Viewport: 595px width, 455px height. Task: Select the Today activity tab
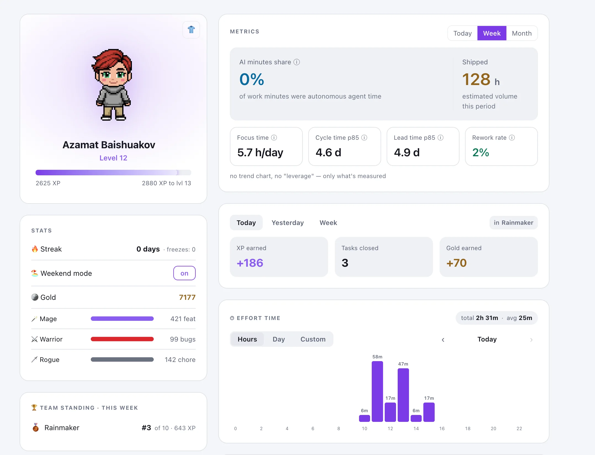coord(246,223)
